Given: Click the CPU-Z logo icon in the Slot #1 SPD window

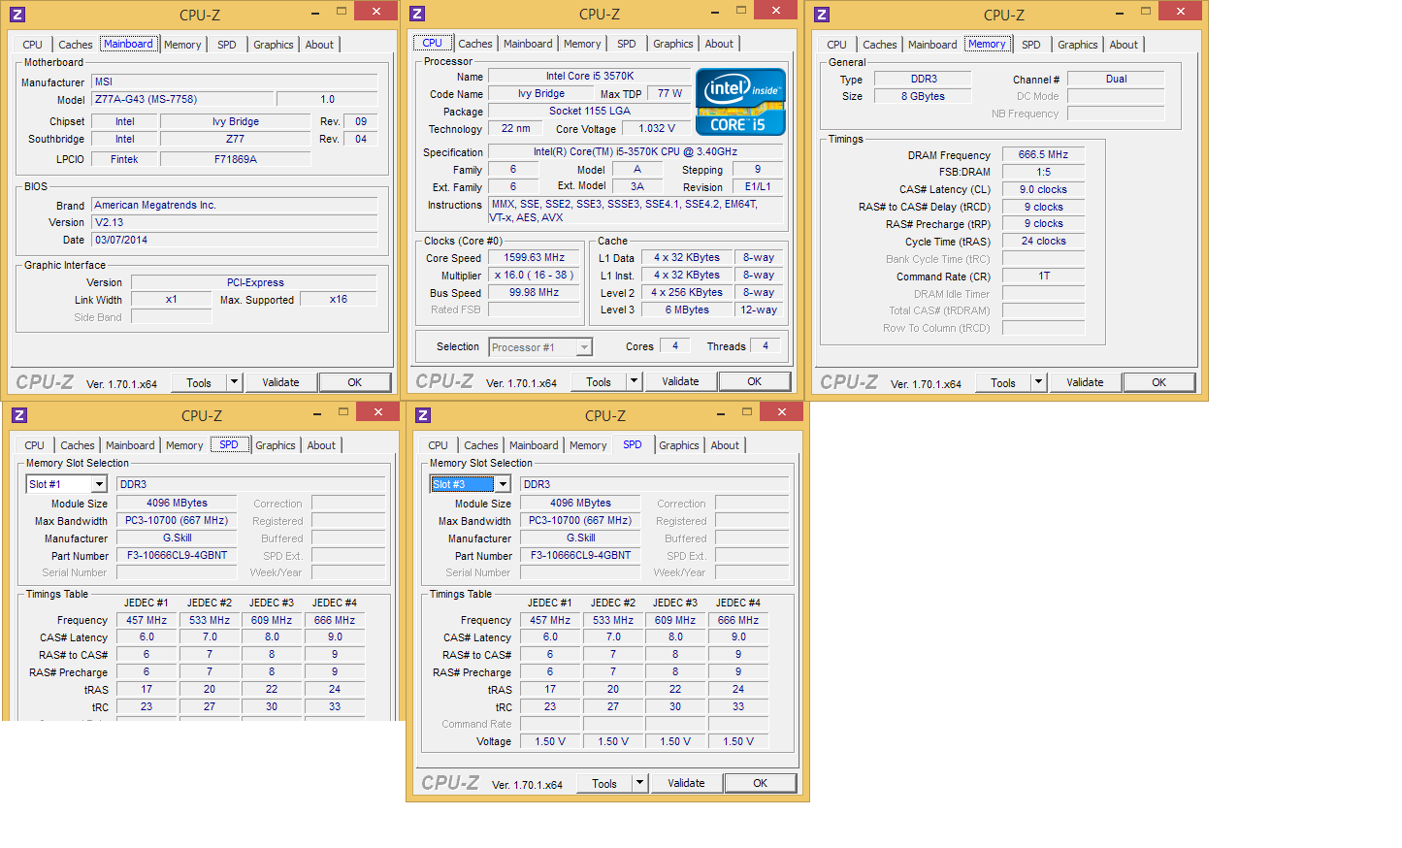Looking at the screenshot, I should coord(19,415).
